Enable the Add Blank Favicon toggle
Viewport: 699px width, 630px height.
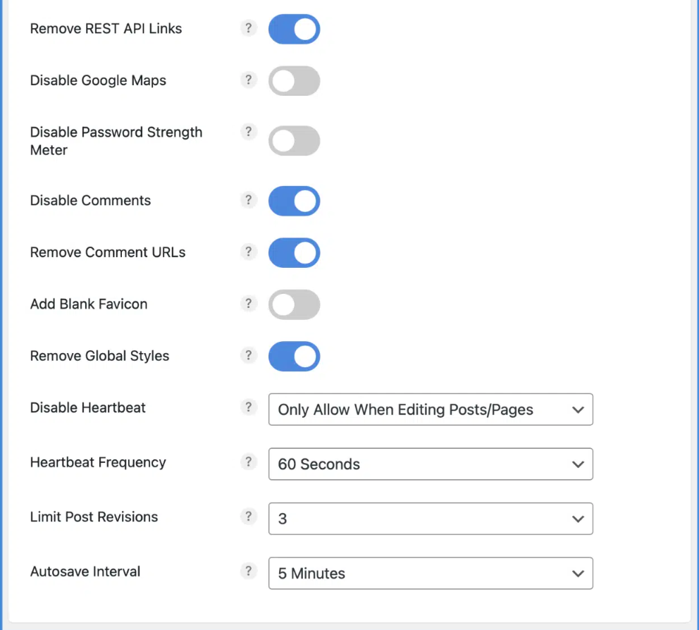(x=294, y=304)
